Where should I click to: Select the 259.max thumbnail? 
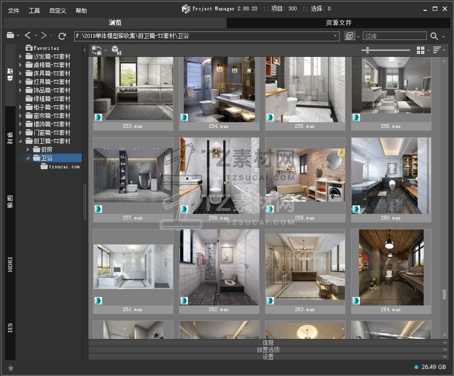[305, 175]
